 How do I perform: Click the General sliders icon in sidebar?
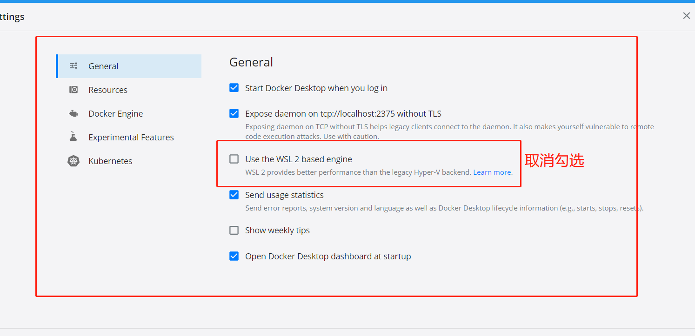74,66
